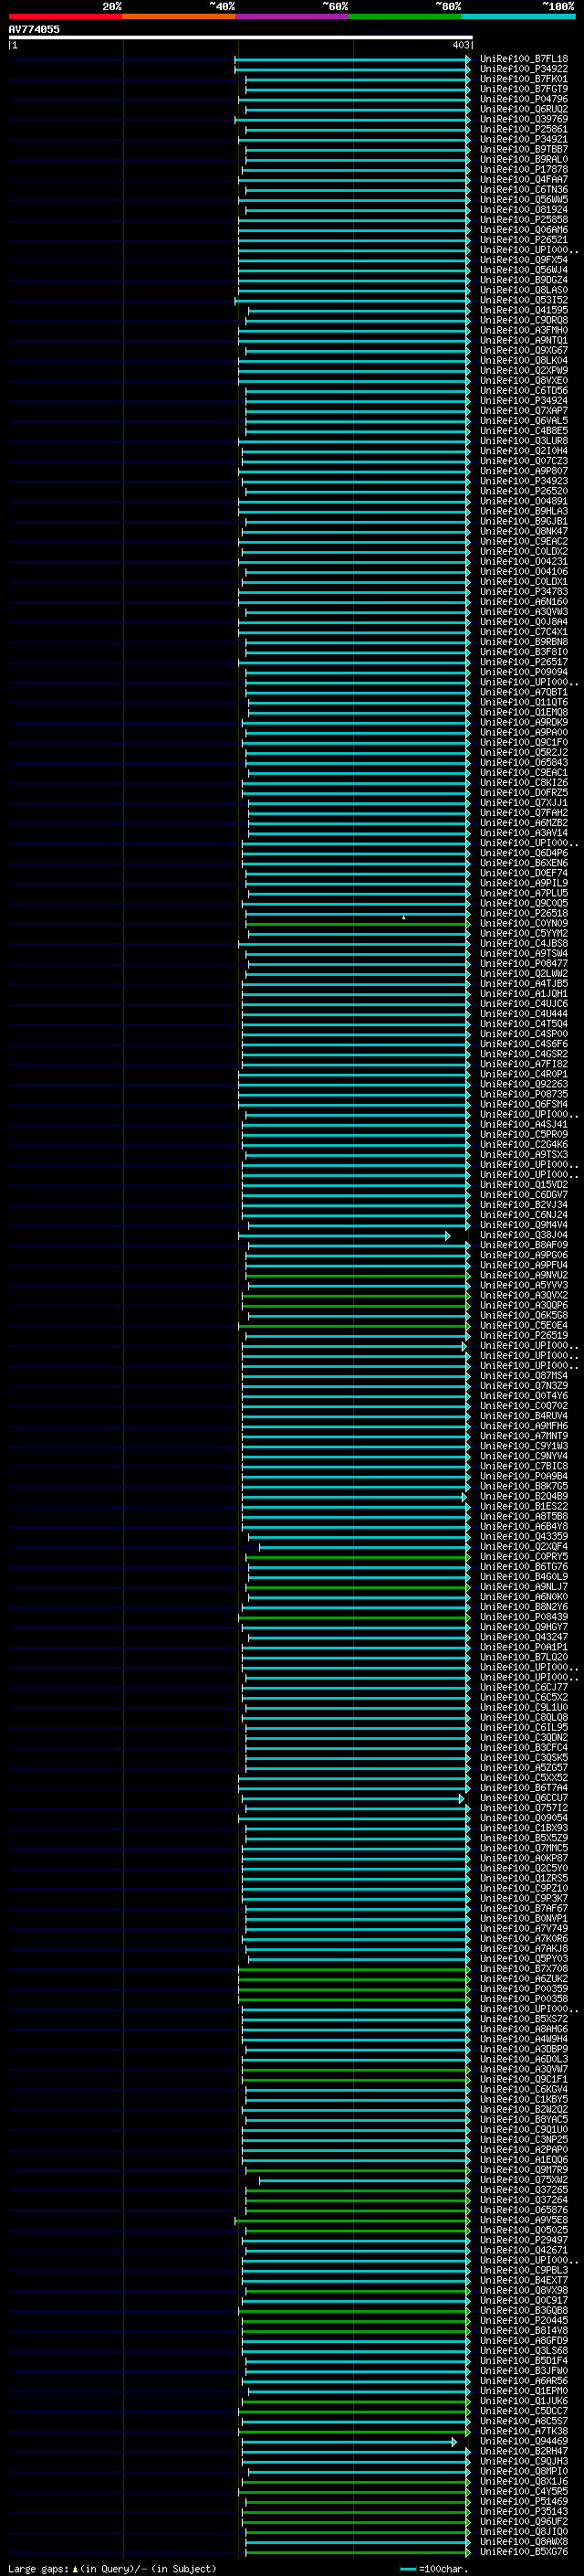Image resolution: width=584 pixels, height=2576 pixels.
Task: Select label UniRef100_C6TN36
Action: (523, 190)
